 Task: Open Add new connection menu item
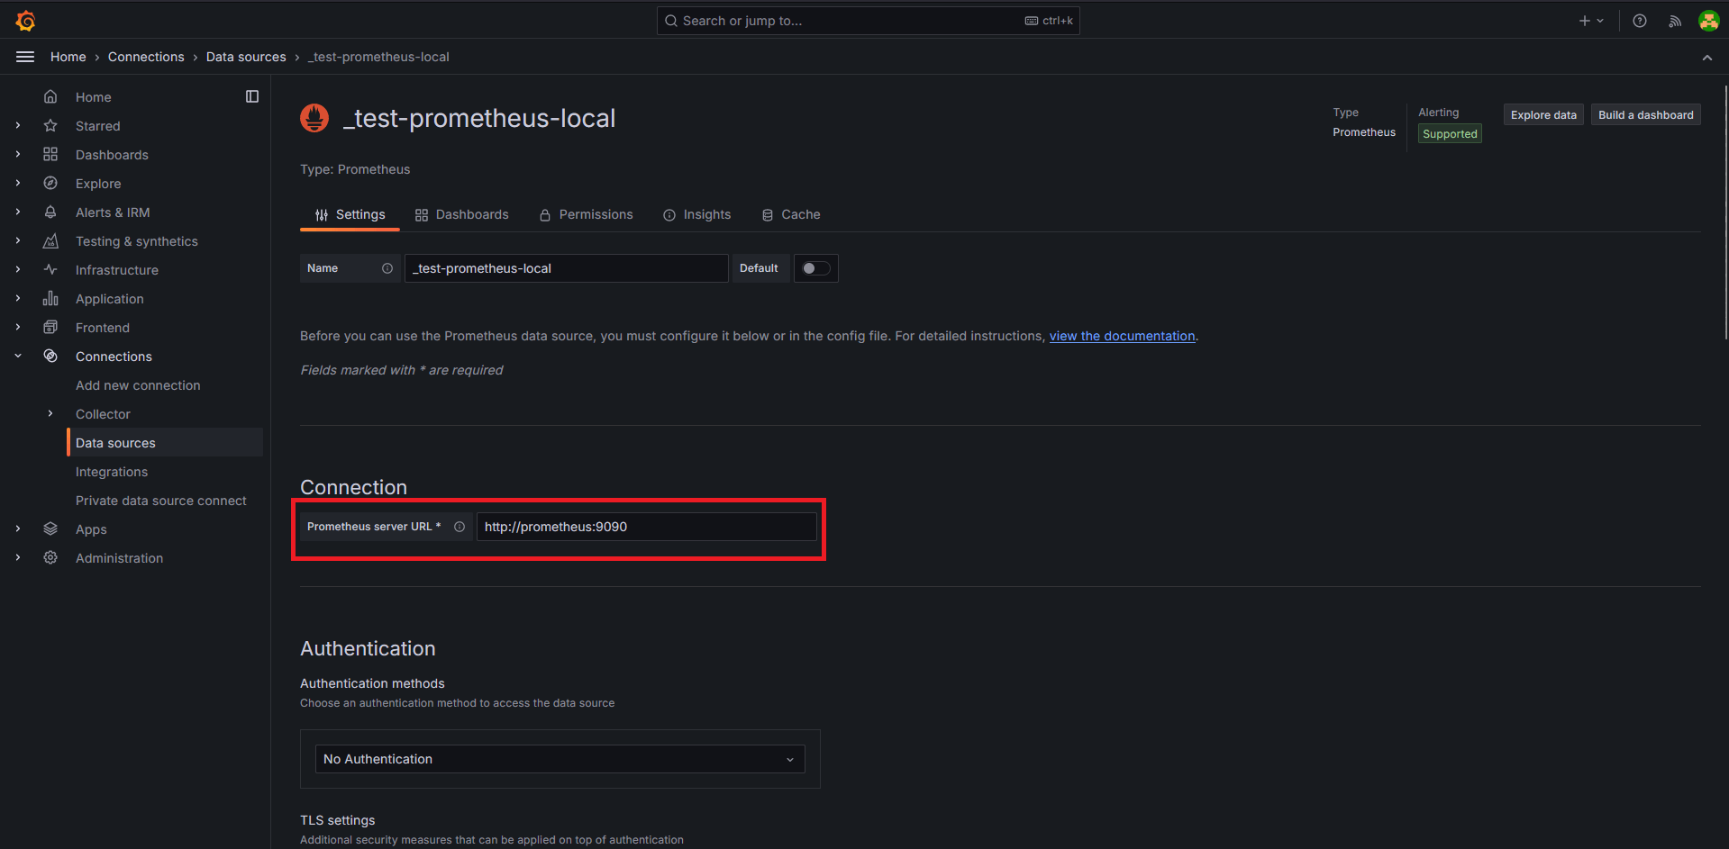click(138, 385)
